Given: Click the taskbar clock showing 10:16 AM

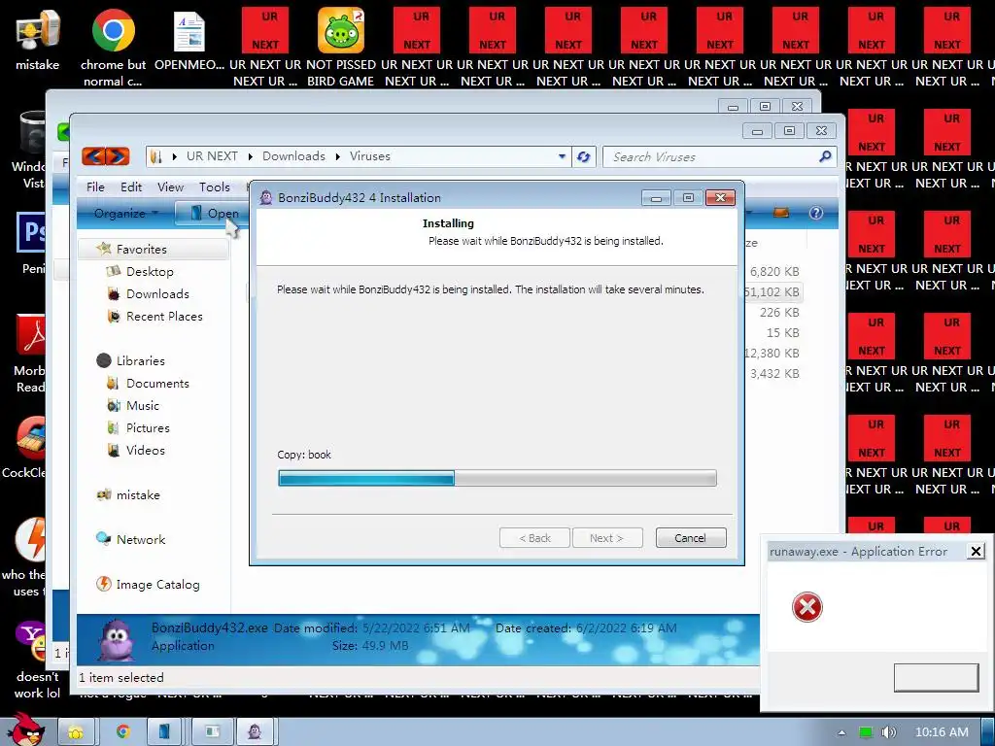Looking at the screenshot, I should pos(942,732).
